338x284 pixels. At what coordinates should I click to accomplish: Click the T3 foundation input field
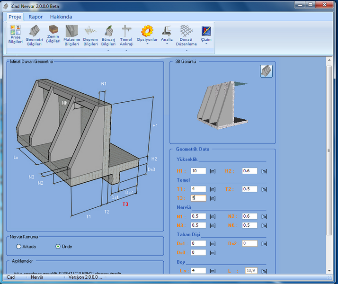tap(198, 198)
